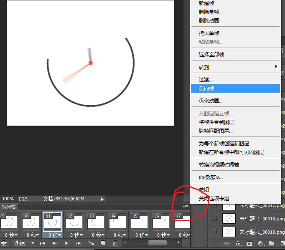Click the new group folder icon
This screenshot has height=250, width=285.
click(272, 243)
